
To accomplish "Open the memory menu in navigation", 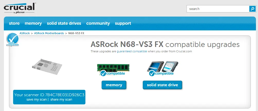I will pos(33,23).
